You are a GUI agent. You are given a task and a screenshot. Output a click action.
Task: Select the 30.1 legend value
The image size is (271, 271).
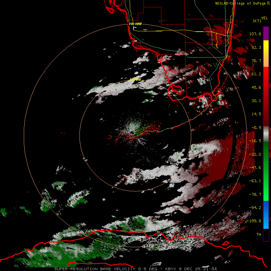pyautogui.click(x=256, y=101)
